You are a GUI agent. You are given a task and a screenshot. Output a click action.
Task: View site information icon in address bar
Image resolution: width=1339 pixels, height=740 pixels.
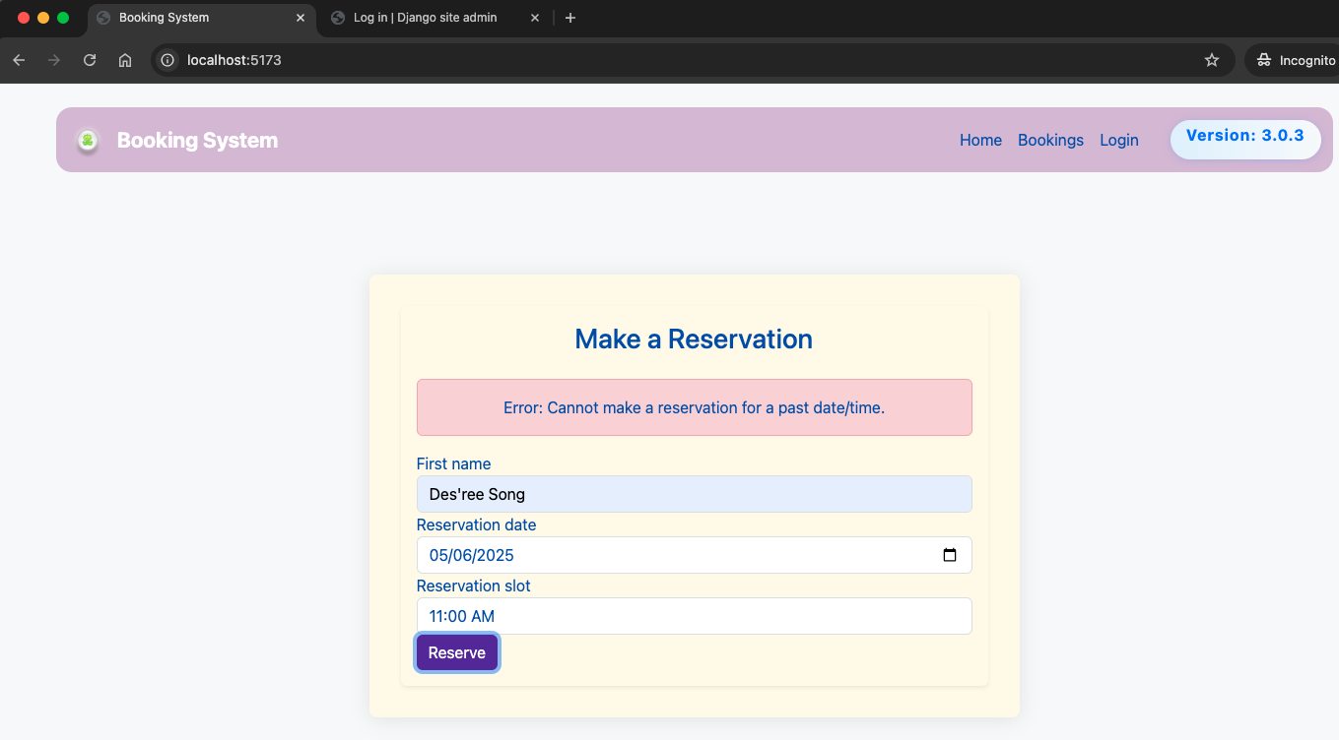168,60
